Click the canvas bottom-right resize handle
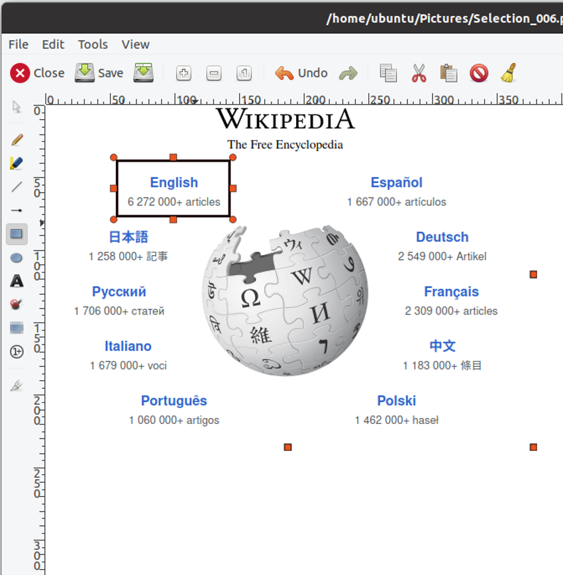 [534, 447]
